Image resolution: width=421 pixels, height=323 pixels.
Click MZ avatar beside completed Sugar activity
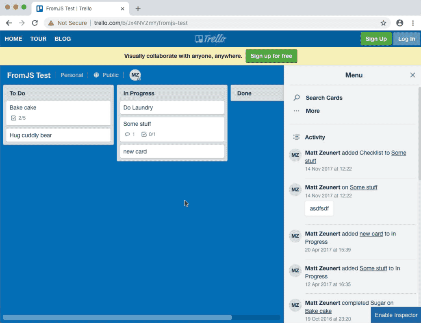[x=295, y=305]
